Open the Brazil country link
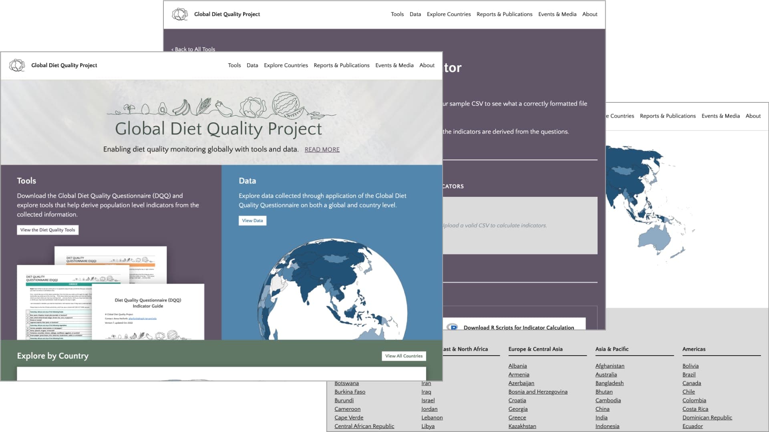Viewport: 769px width, 432px height. (x=689, y=375)
